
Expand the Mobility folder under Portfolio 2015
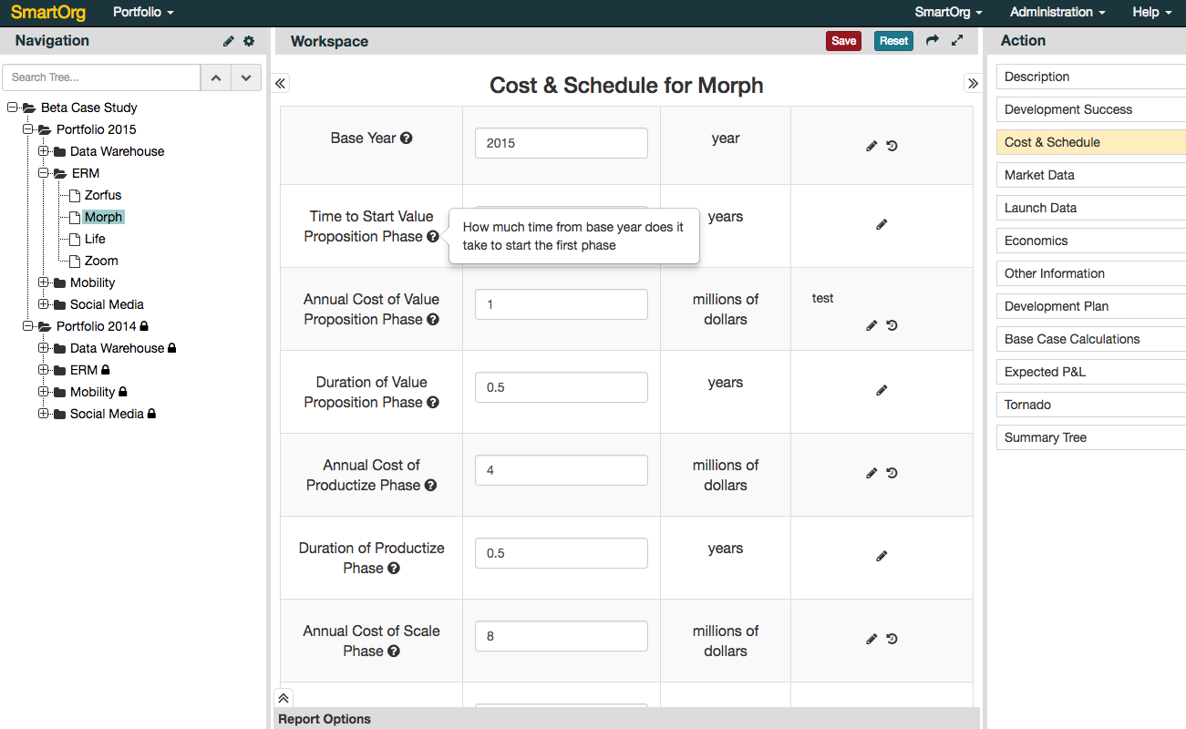click(x=43, y=282)
